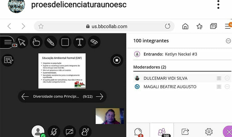Switch to the attendees panel tab

click(162, 132)
